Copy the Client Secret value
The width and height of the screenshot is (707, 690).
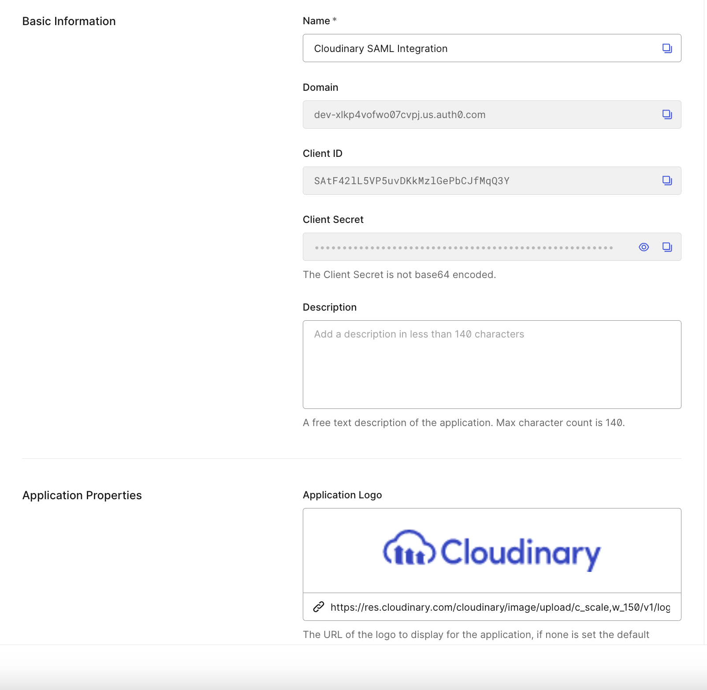click(667, 247)
